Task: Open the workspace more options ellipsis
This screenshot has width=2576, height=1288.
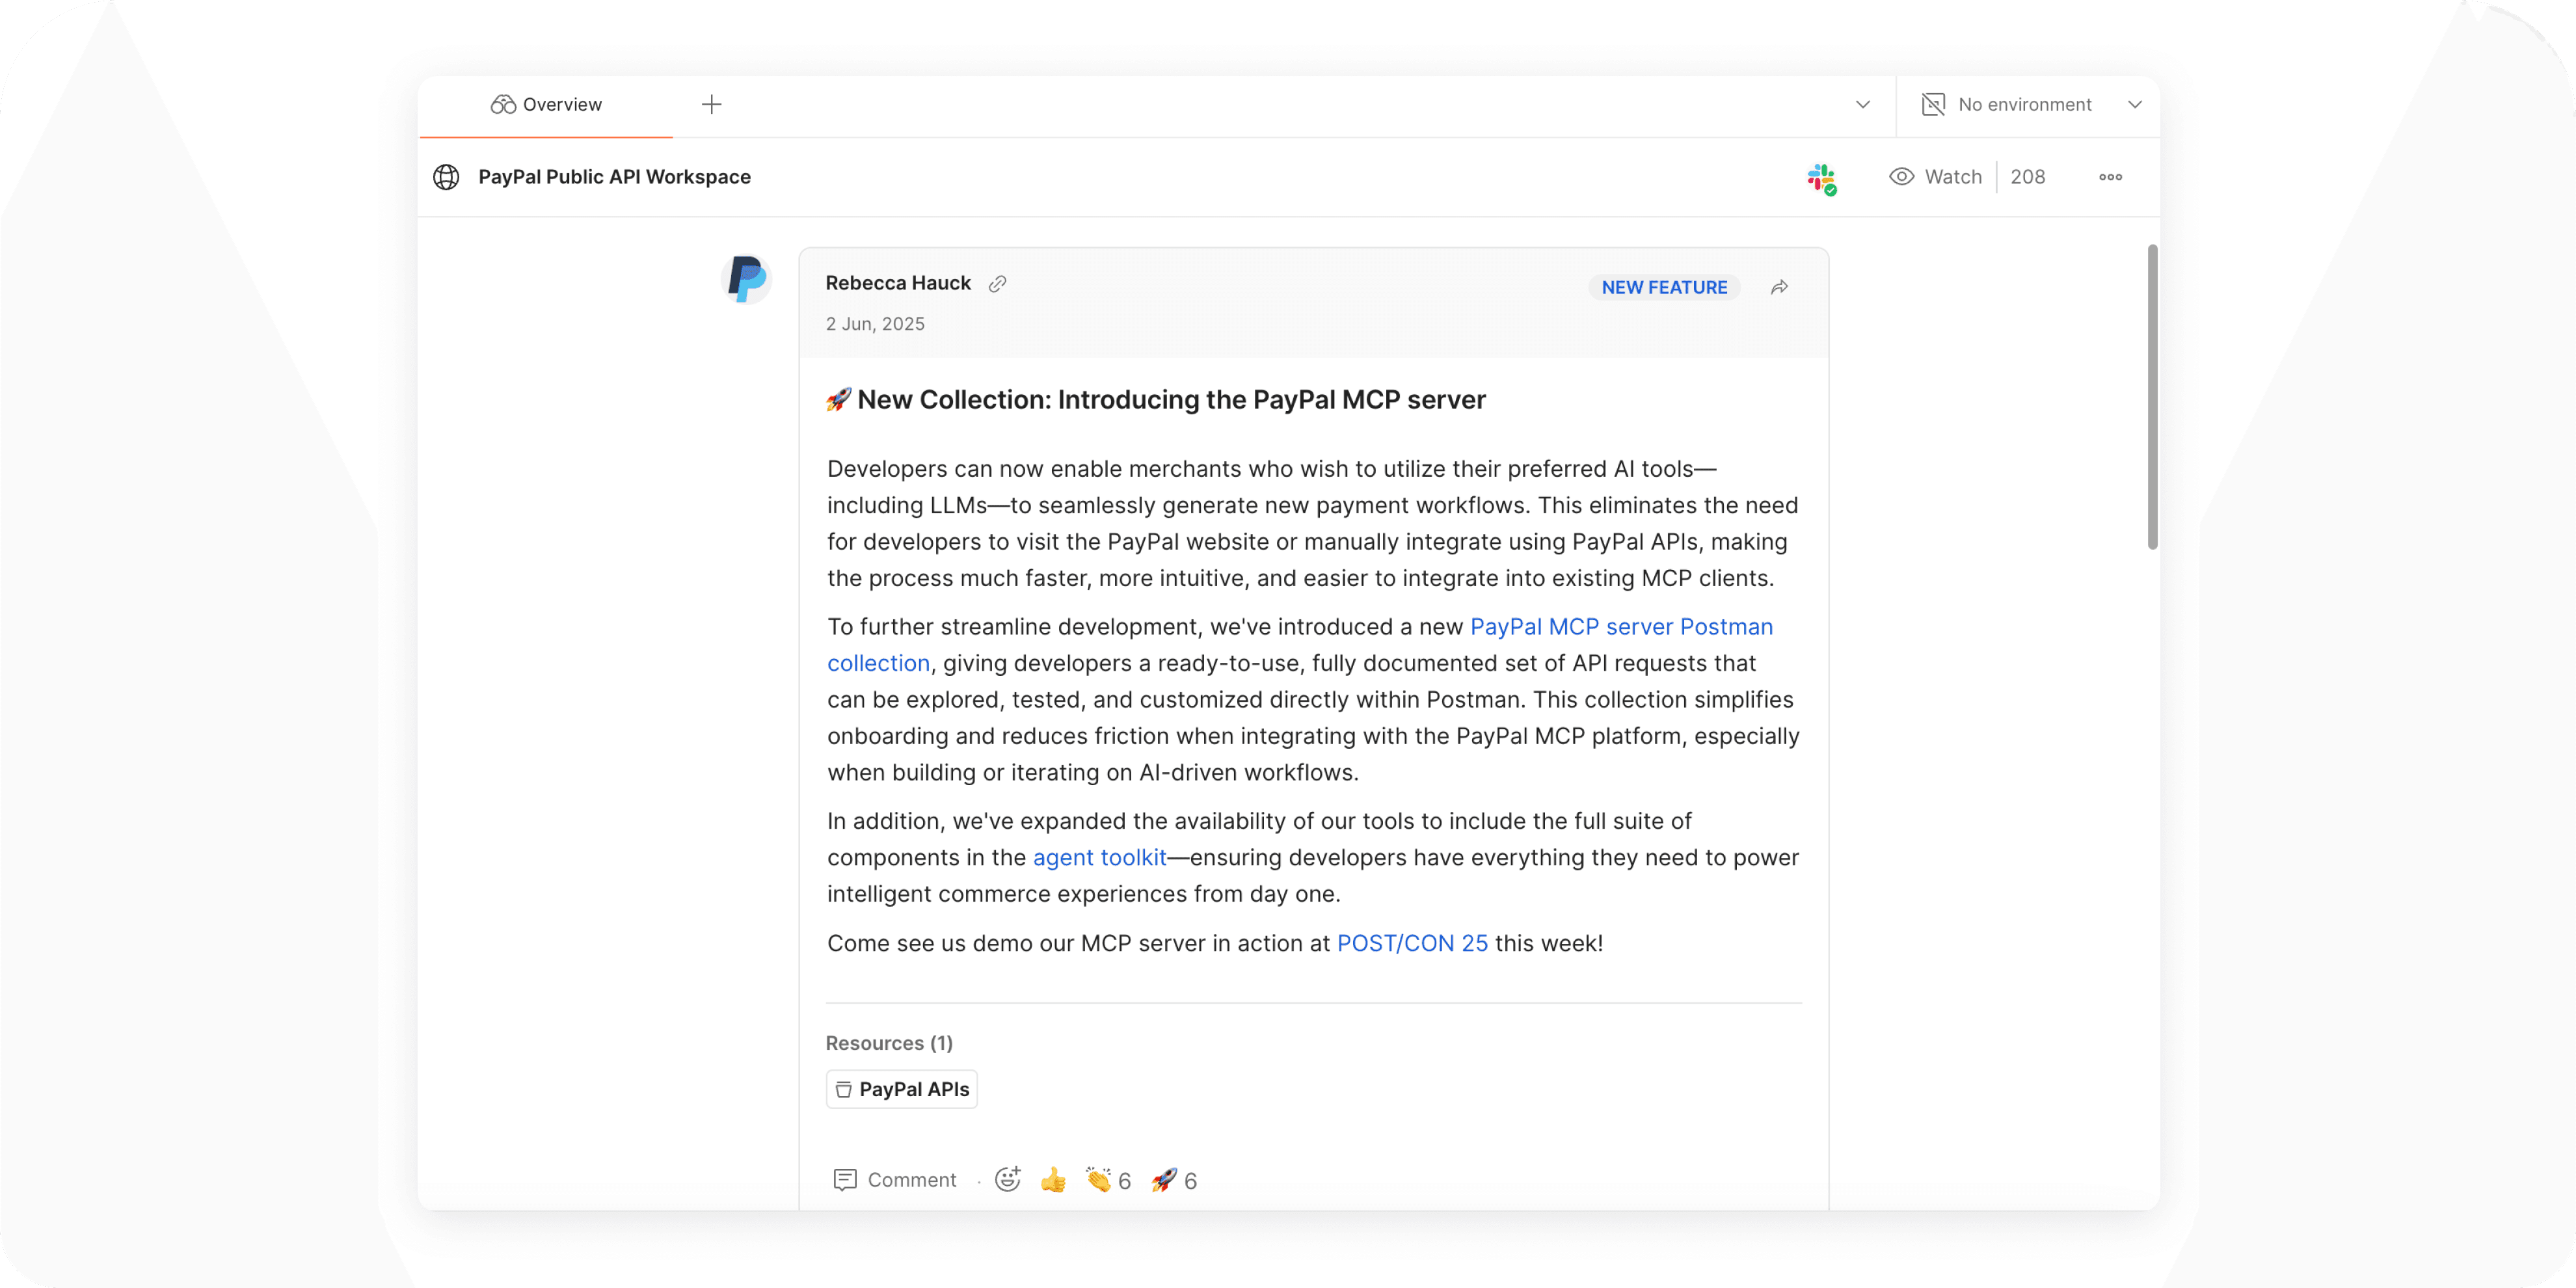Action: pyautogui.click(x=2110, y=177)
